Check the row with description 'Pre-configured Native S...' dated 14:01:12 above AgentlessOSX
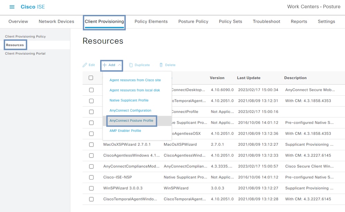The height and width of the screenshot is (212, 345). (91, 123)
